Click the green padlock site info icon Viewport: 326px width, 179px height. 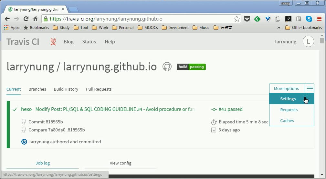(x=46, y=19)
